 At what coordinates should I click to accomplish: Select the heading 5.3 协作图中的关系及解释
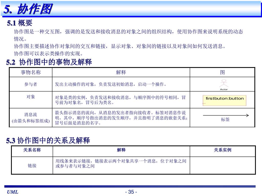pyautogui.click(x=48, y=140)
